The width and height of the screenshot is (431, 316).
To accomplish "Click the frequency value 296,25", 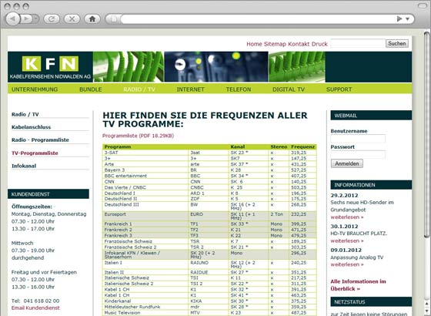I will (x=299, y=253).
